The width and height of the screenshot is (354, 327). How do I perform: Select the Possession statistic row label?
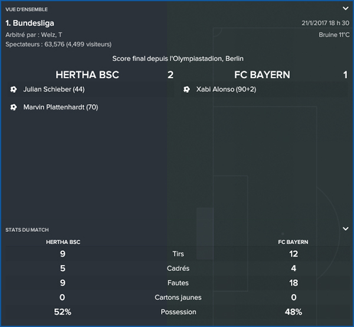(x=178, y=312)
